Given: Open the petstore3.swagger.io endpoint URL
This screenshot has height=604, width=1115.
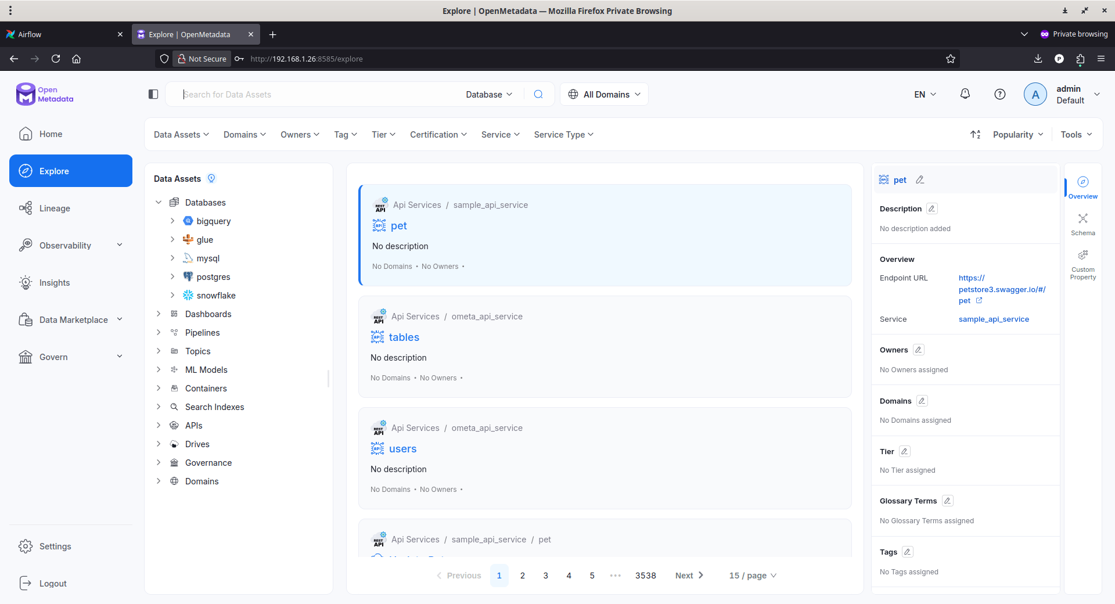Looking at the screenshot, I should pos(1001,289).
